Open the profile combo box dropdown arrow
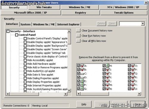The height and width of the screenshot is (109, 149). [143, 24]
